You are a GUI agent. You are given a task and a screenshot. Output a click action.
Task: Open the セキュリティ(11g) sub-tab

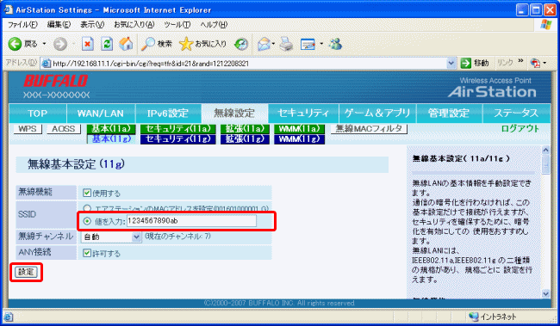(x=178, y=139)
